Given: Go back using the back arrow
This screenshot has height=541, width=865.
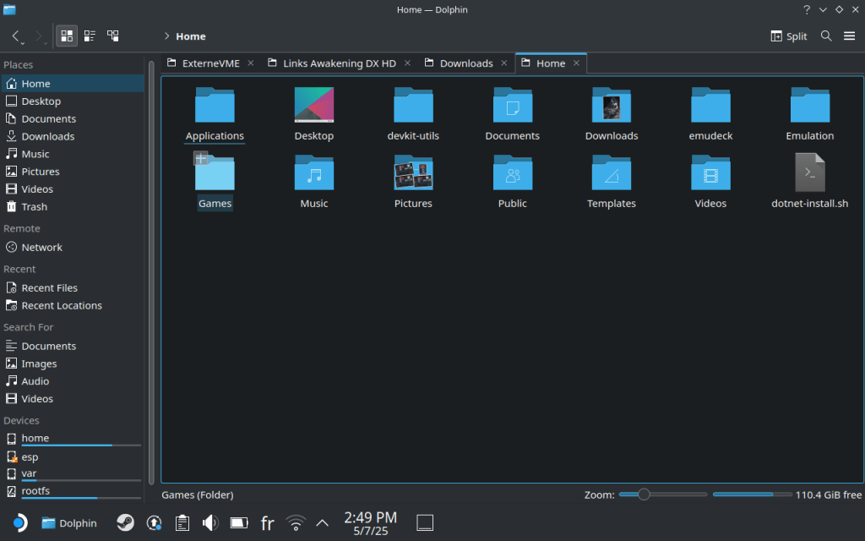Looking at the screenshot, I should 16,36.
